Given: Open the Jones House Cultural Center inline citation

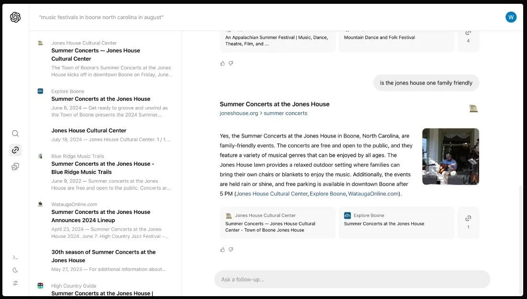Looking at the screenshot, I should click(x=272, y=194).
